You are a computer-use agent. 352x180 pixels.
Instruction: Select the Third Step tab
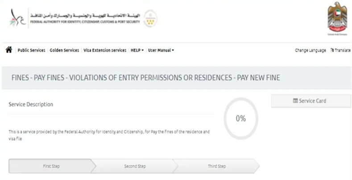[217, 166]
